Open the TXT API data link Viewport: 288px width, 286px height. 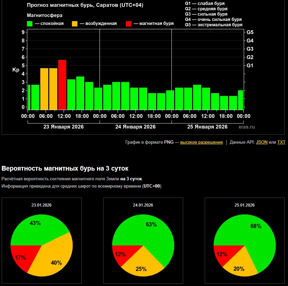(281, 142)
